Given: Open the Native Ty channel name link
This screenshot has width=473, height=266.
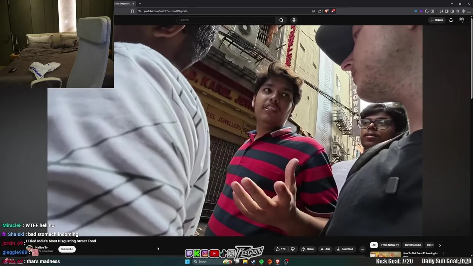Looking at the screenshot, I should click(x=41, y=248).
